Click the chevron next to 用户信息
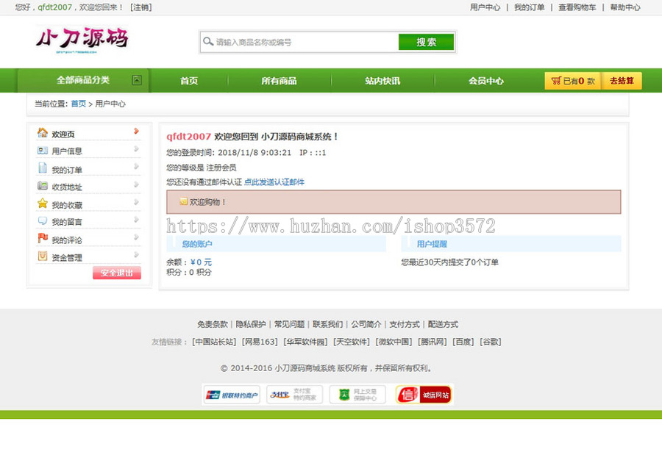 (136, 150)
